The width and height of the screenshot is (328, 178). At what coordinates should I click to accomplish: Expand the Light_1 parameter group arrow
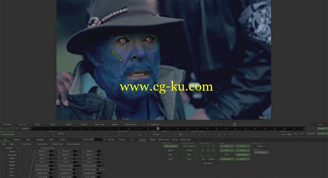[x=20, y=169]
